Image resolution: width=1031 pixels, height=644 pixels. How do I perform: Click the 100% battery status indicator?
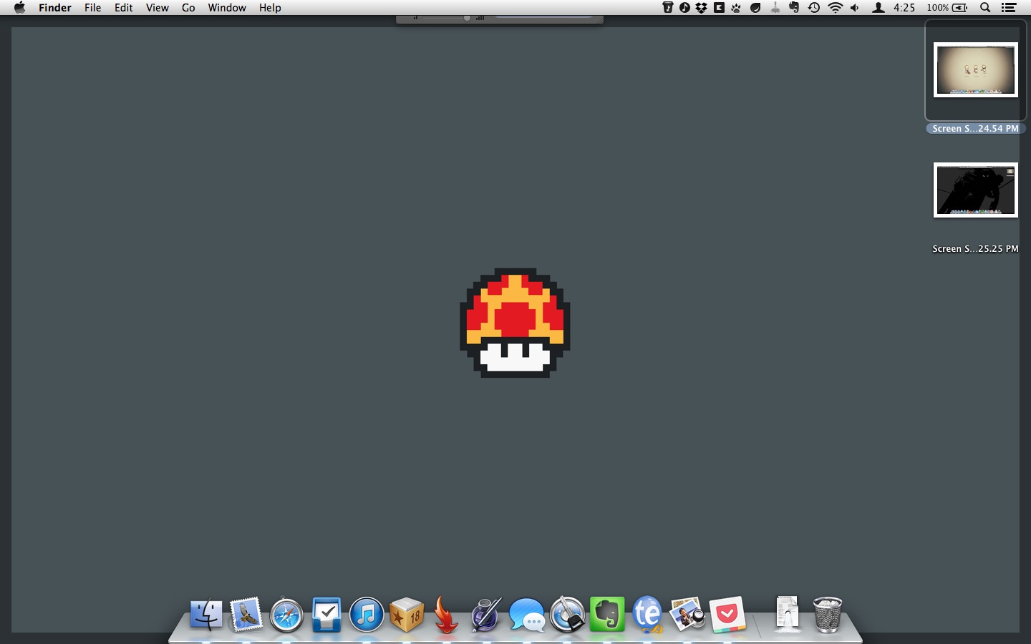(x=947, y=8)
